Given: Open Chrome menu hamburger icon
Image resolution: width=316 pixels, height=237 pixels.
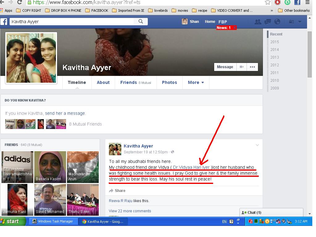Looking at the screenshot, I should tap(308, 2).
